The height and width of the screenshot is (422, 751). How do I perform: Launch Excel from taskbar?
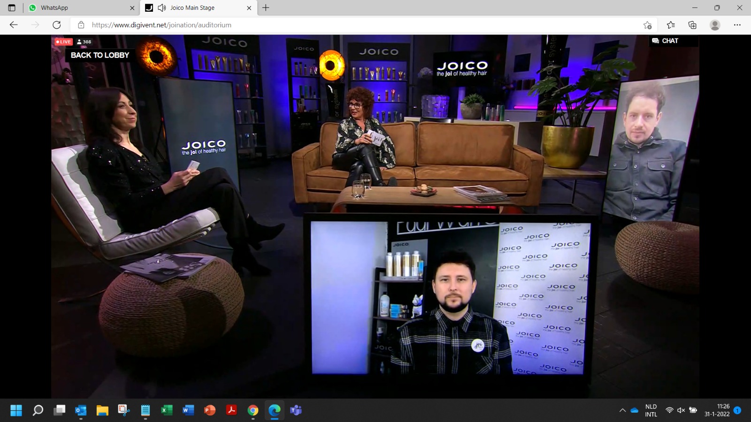coord(167,410)
